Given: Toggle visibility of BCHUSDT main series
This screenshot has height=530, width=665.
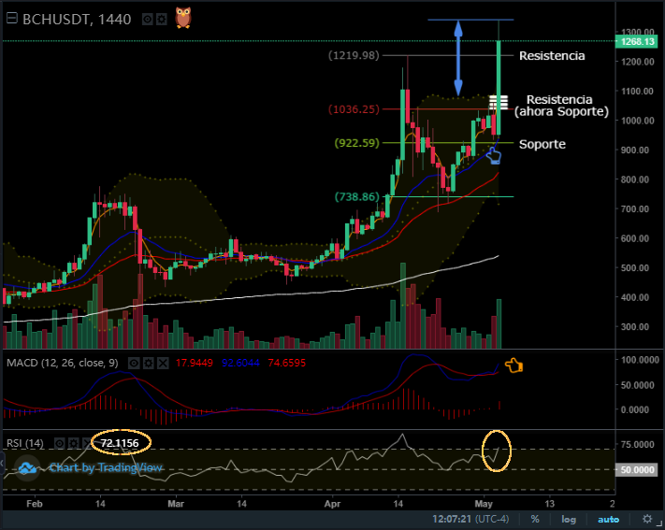Looking at the screenshot, I should pos(147,19).
